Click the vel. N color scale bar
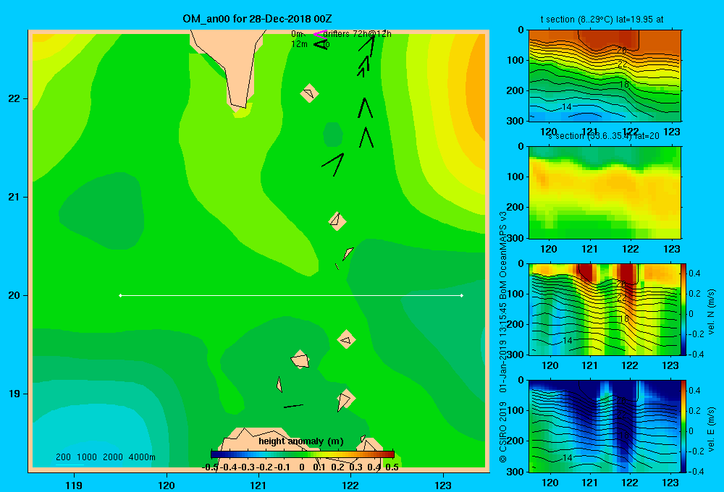The width and height of the screenshot is (724, 492). pyautogui.click(x=684, y=309)
